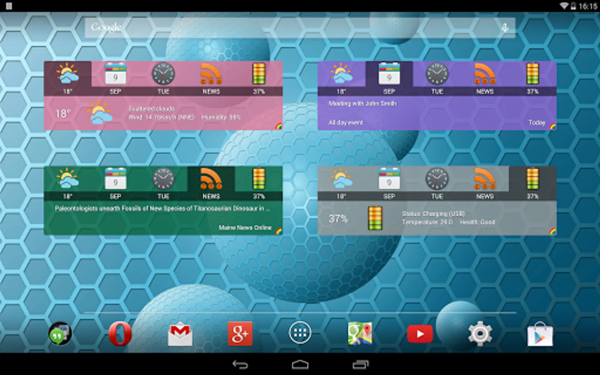This screenshot has width=600, height=375.
Task: Tap Android back navigation button
Action: click(x=240, y=365)
